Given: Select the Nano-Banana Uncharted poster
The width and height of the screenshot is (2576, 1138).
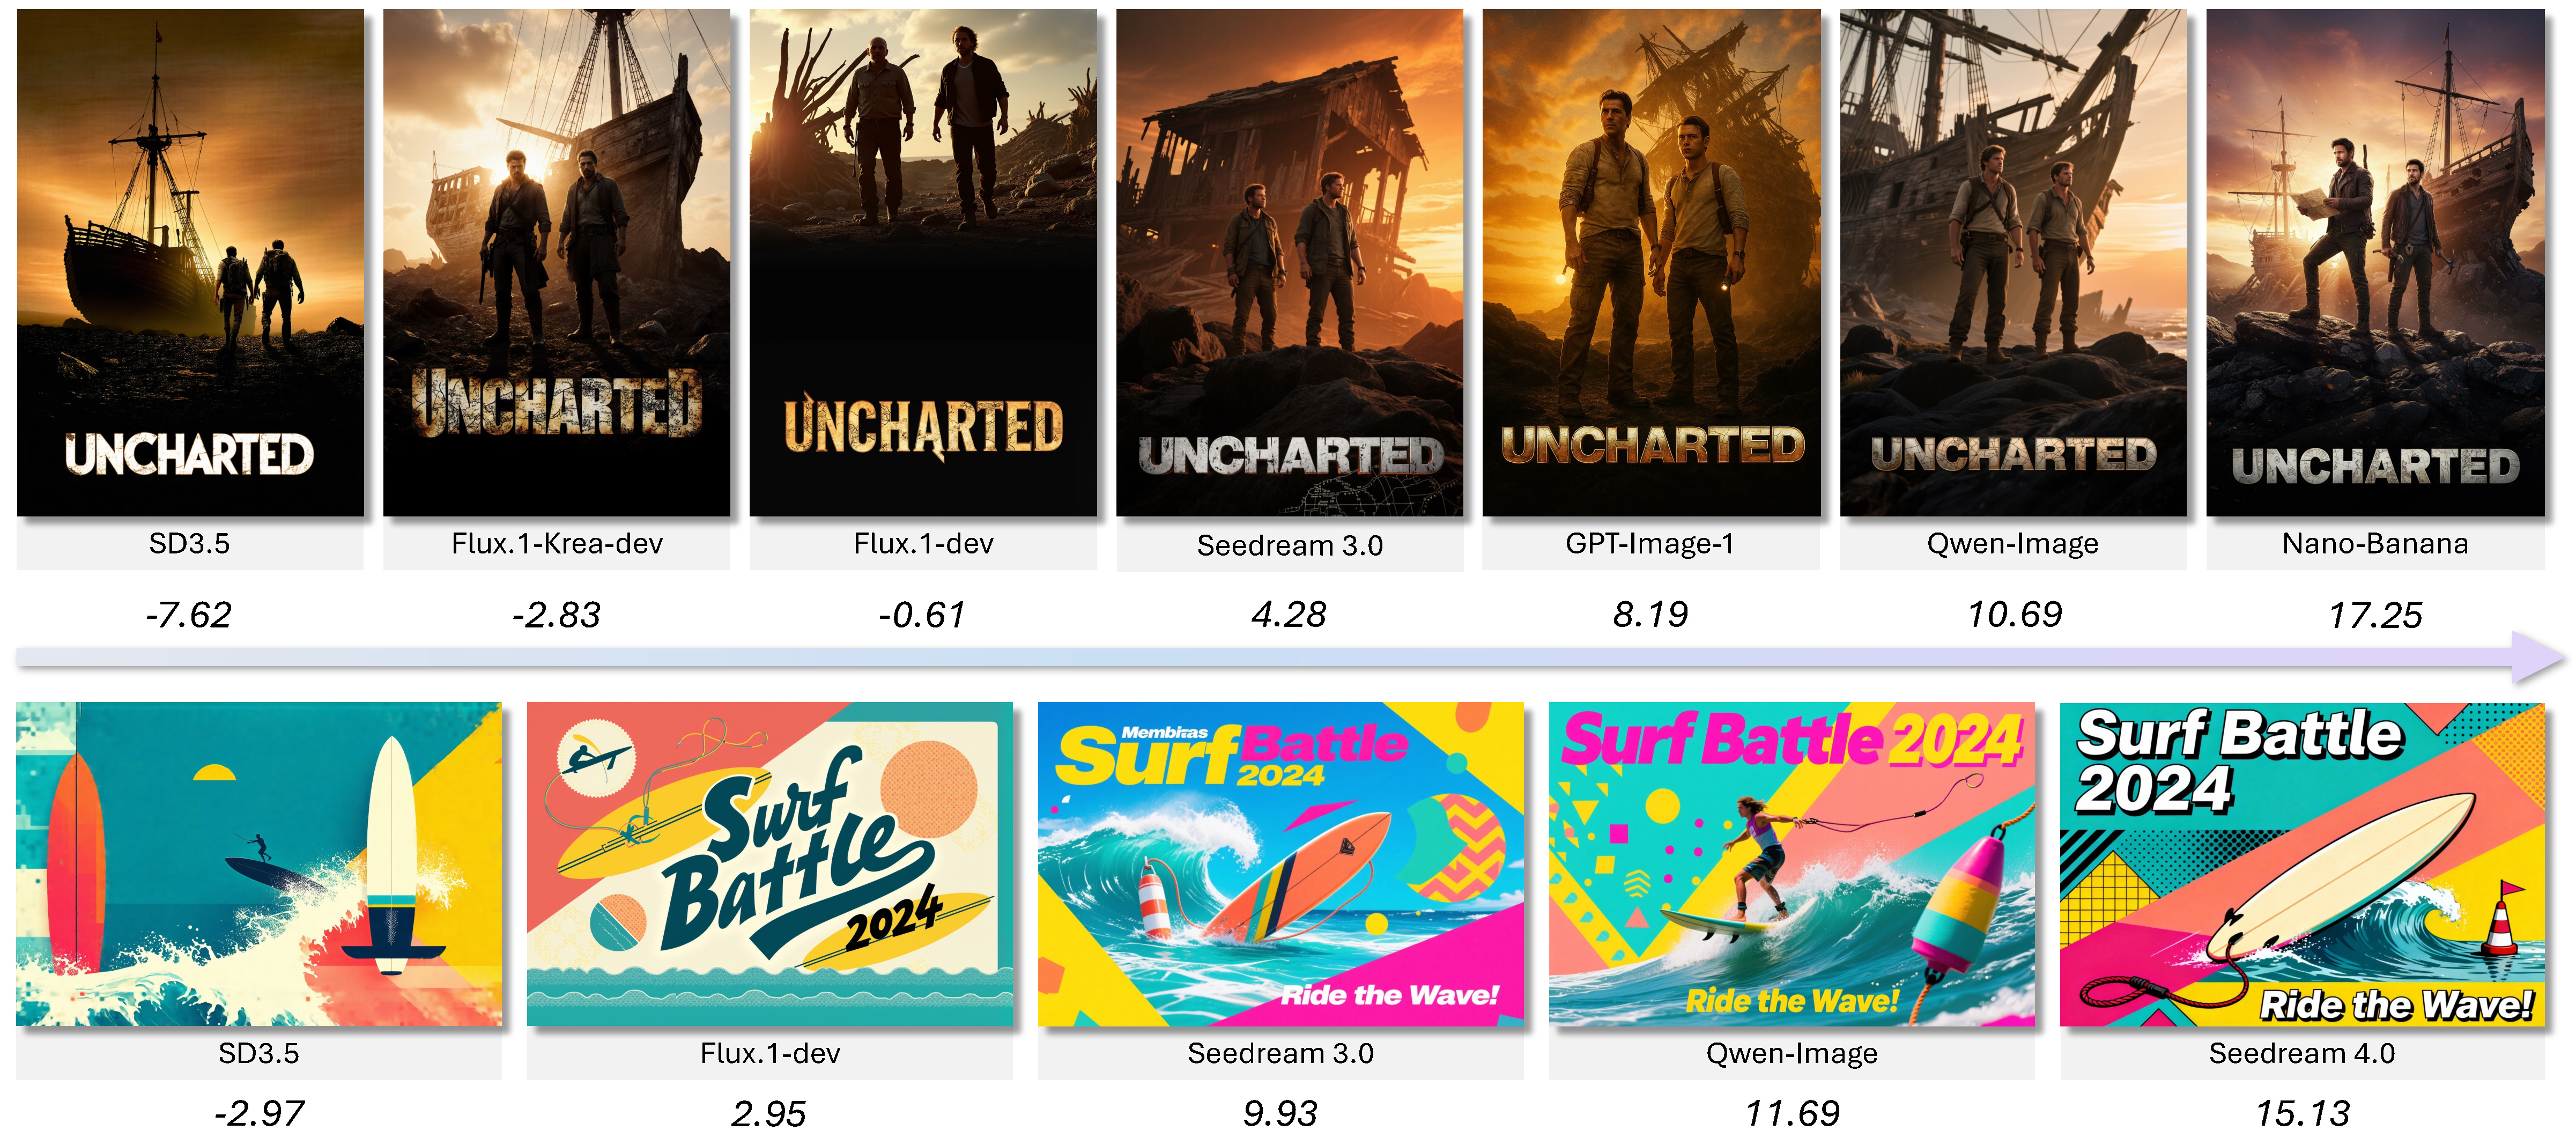Looking at the screenshot, I should [2375, 263].
